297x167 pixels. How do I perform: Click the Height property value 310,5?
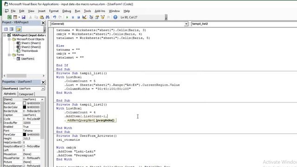(32, 139)
